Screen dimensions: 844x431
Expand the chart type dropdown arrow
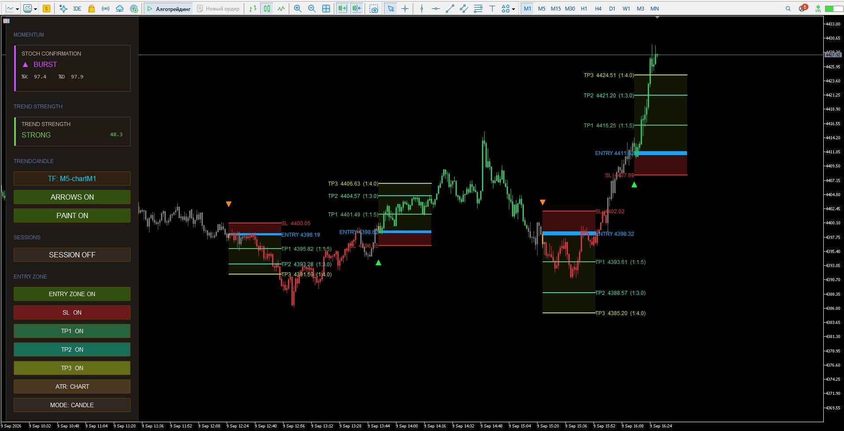(18, 8)
